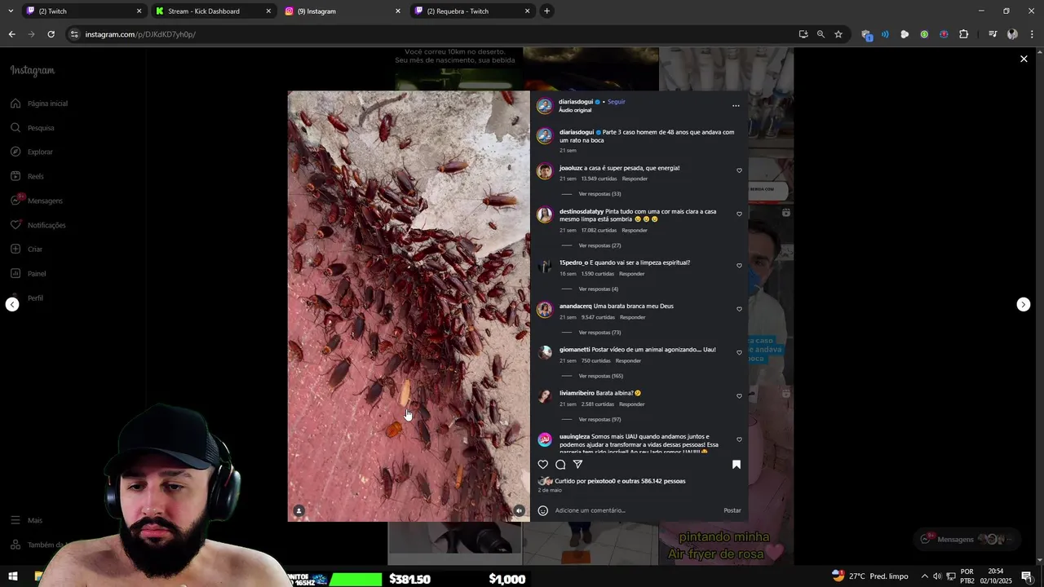The width and height of the screenshot is (1044, 587).
Task: Open floating Mensagens chat widget
Action: [967, 539]
